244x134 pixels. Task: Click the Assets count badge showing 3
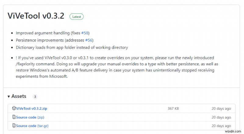35,97
